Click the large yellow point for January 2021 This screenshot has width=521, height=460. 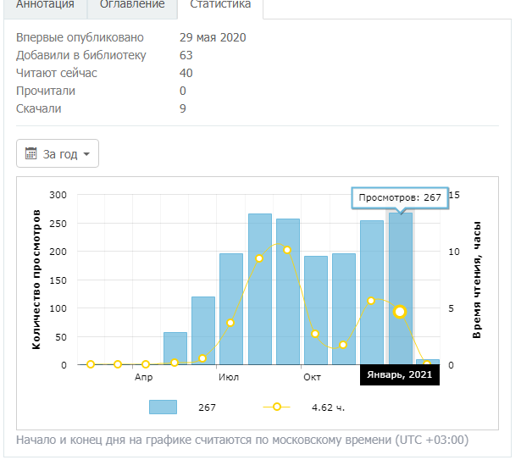pos(400,312)
